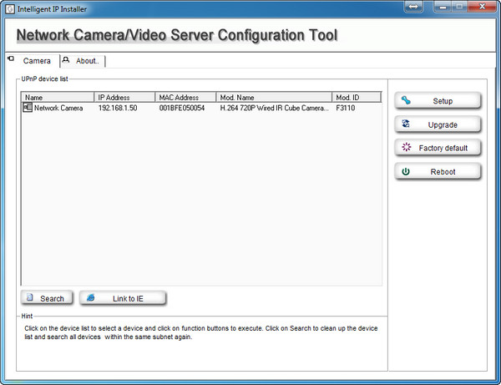Click the F3110 model ID cell

[x=346, y=108]
